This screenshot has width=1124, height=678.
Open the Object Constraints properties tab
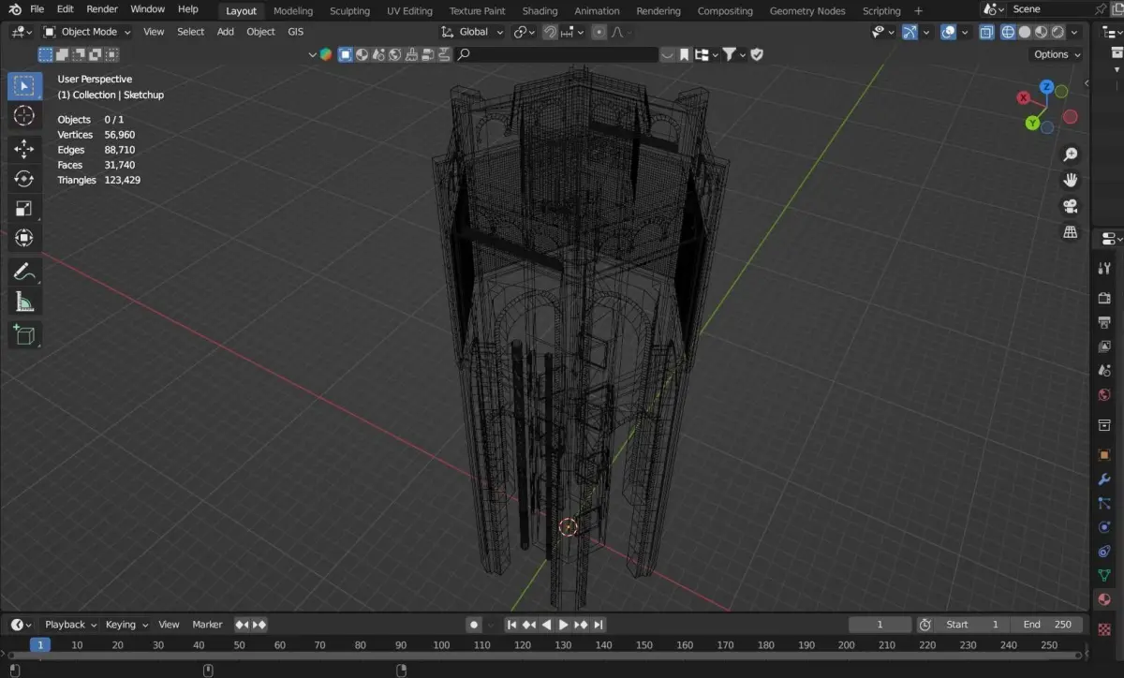point(1104,552)
